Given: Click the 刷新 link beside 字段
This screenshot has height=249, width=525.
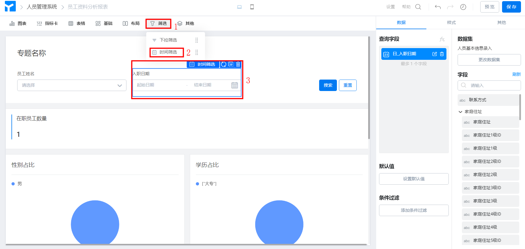Looking at the screenshot, I should coord(516,74).
